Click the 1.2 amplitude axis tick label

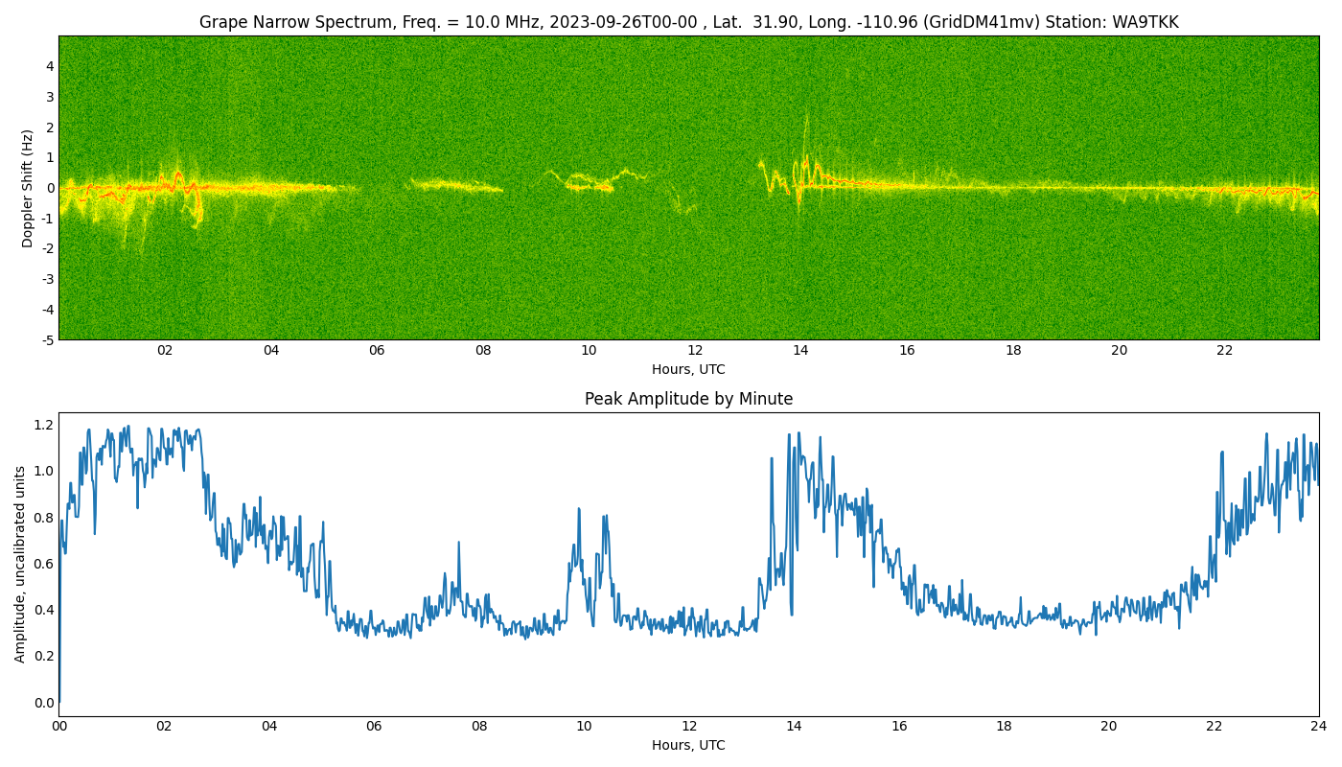pos(44,425)
